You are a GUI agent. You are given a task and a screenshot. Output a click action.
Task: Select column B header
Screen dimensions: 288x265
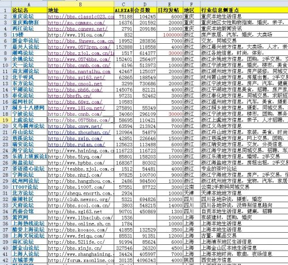(81, 4)
